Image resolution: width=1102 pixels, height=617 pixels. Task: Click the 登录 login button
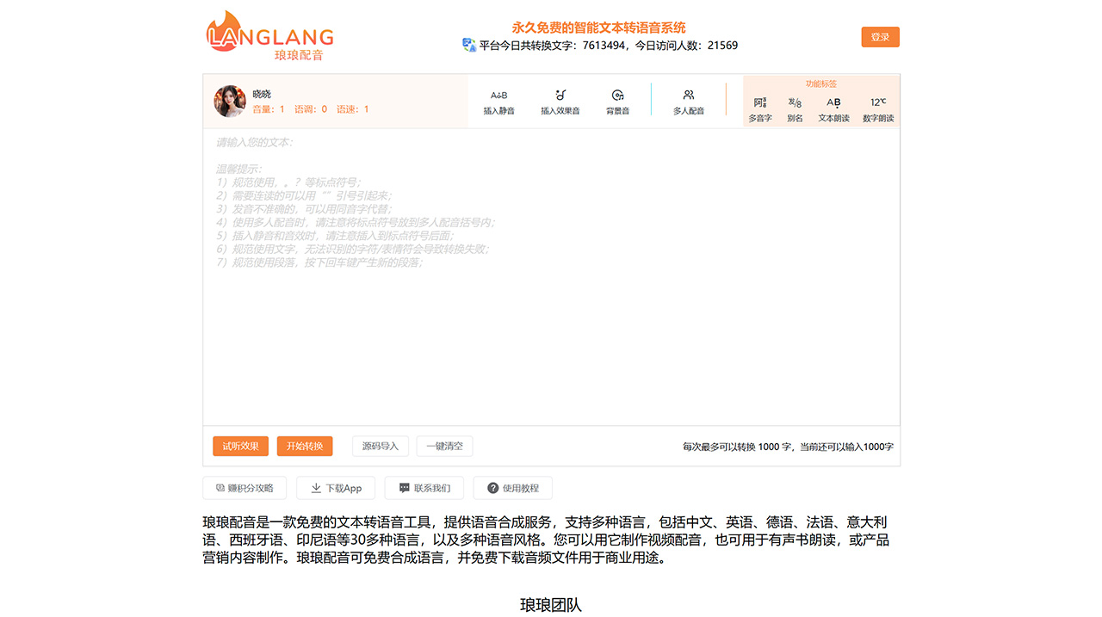coord(880,37)
